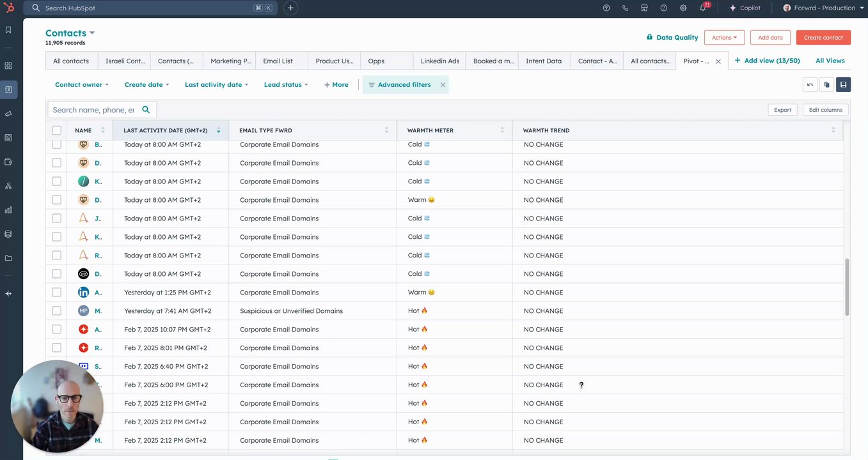The height and width of the screenshot is (460, 868).
Task: Switch to the Marketing P... view tab
Action: click(229, 61)
